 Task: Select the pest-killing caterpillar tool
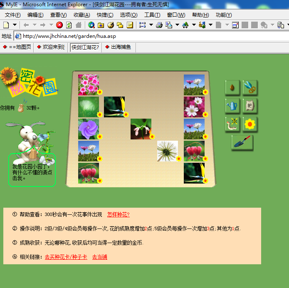point(232,124)
